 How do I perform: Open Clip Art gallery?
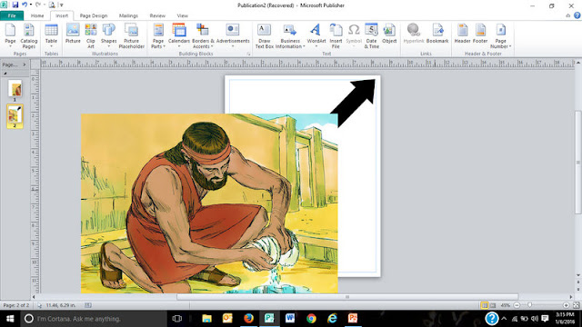tap(91, 35)
